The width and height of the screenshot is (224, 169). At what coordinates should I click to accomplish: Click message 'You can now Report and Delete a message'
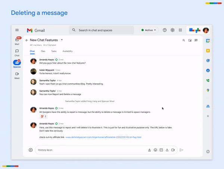pyautogui.click(x=60, y=94)
